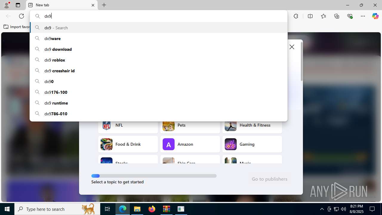This screenshot has height=215, width=382.
Task: Click the dialog's vertical scrollbar
Action: click(302, 61)
